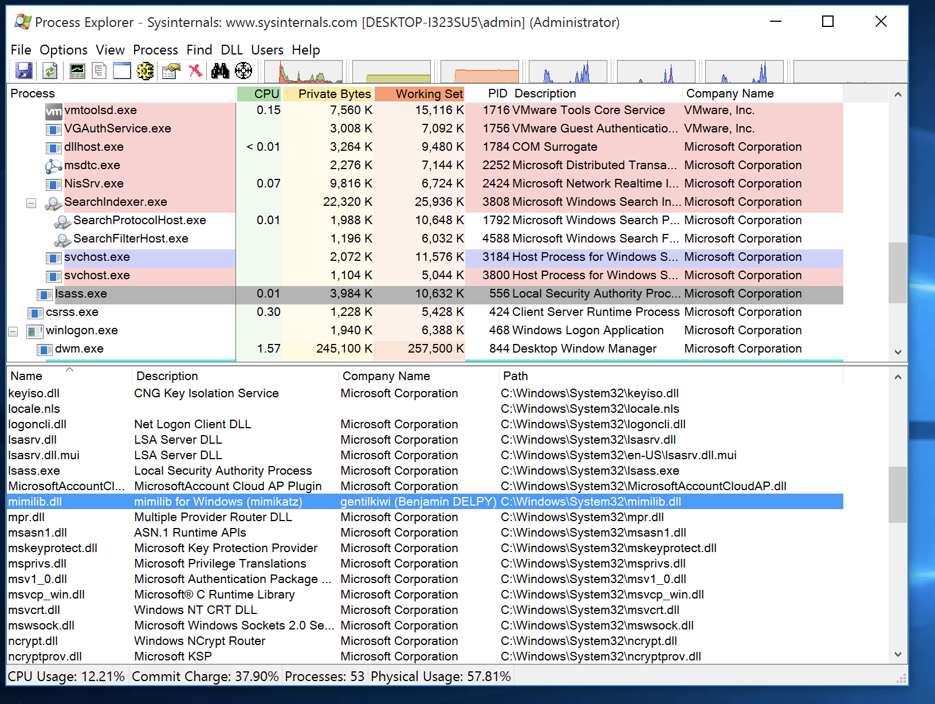This screenshot has height=704, width=935.
Task: Click the Save toolbar icon
Action: pyautogui.click(x=23, y=71)
